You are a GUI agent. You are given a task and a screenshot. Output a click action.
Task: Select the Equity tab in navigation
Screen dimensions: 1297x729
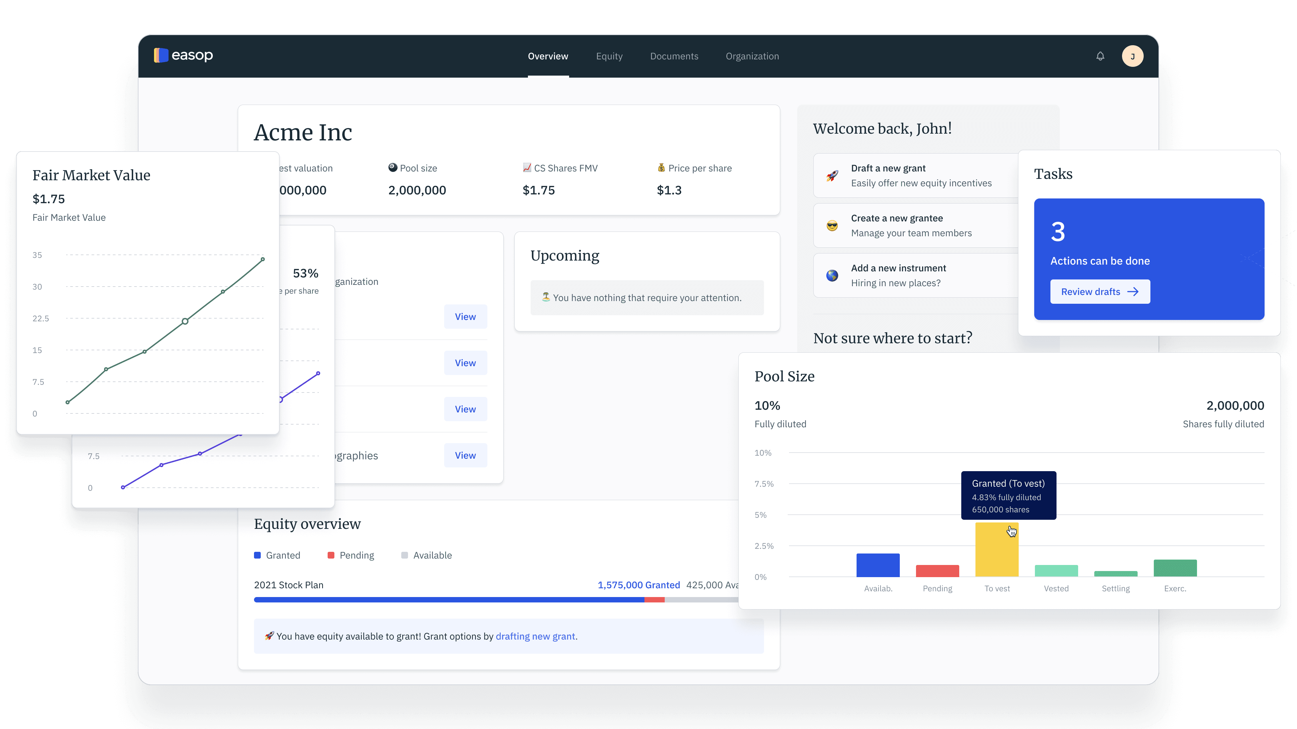pos(609,55)
